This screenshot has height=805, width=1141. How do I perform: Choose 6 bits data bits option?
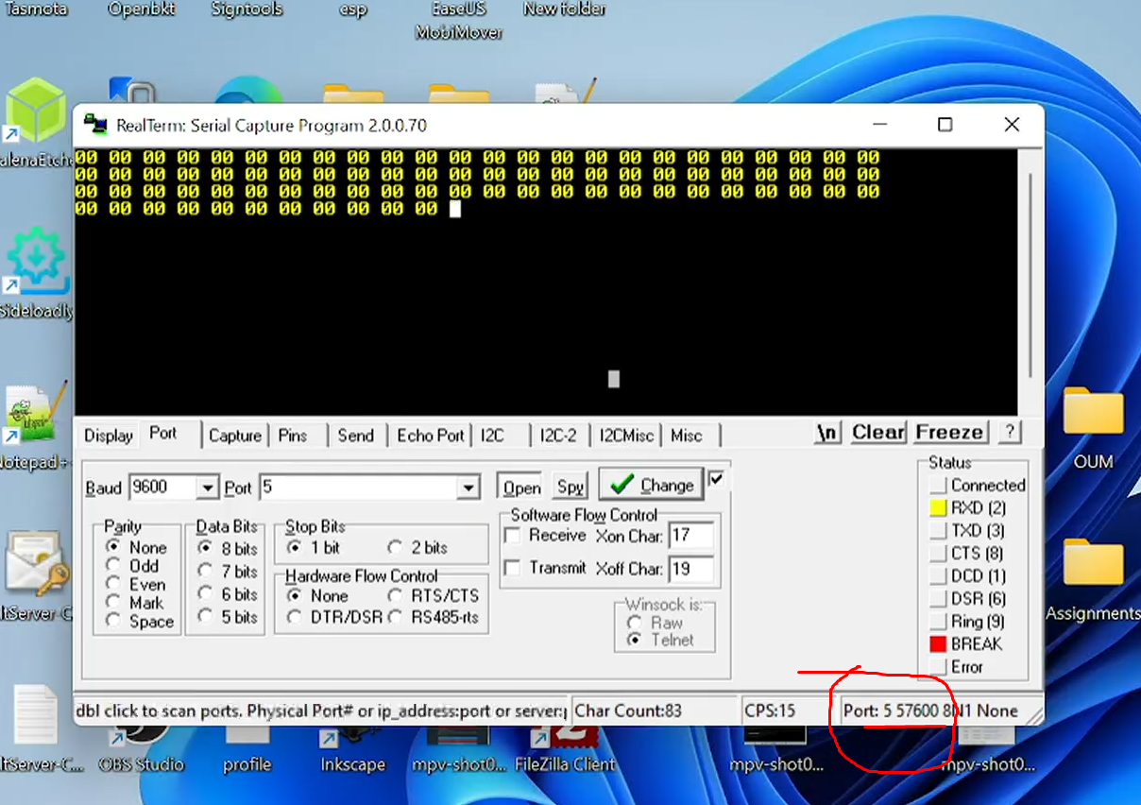pyautogui.click(x=205, y=594)
